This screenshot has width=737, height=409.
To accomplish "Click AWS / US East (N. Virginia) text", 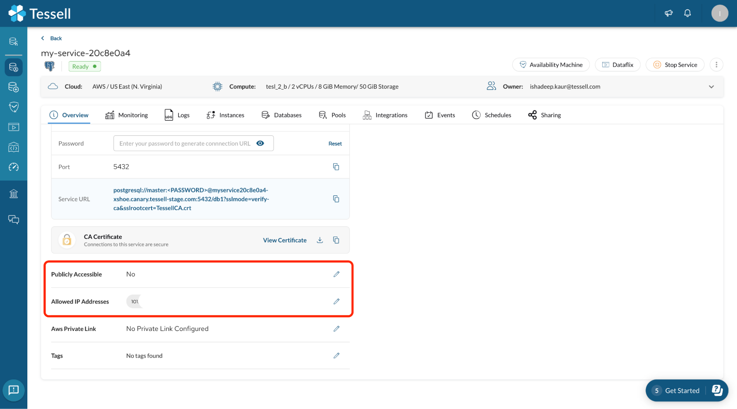I will (127, 87).
